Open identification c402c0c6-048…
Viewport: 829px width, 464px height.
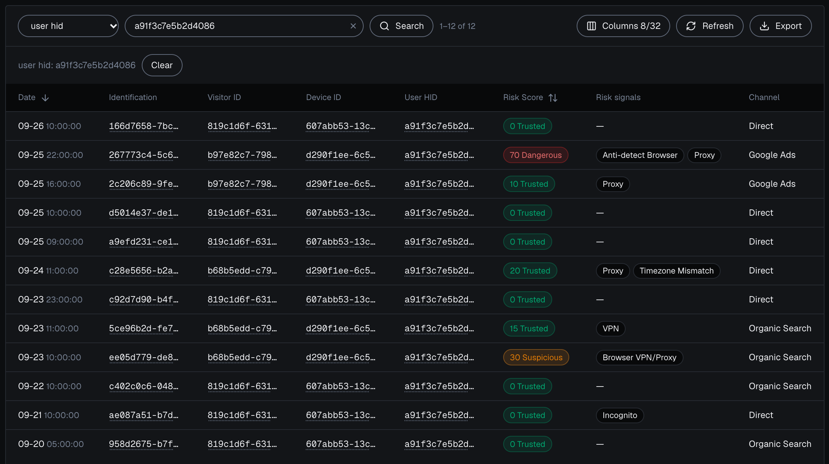coord(144,386)
